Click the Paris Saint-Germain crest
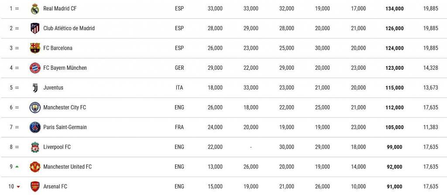 point(35,127)
